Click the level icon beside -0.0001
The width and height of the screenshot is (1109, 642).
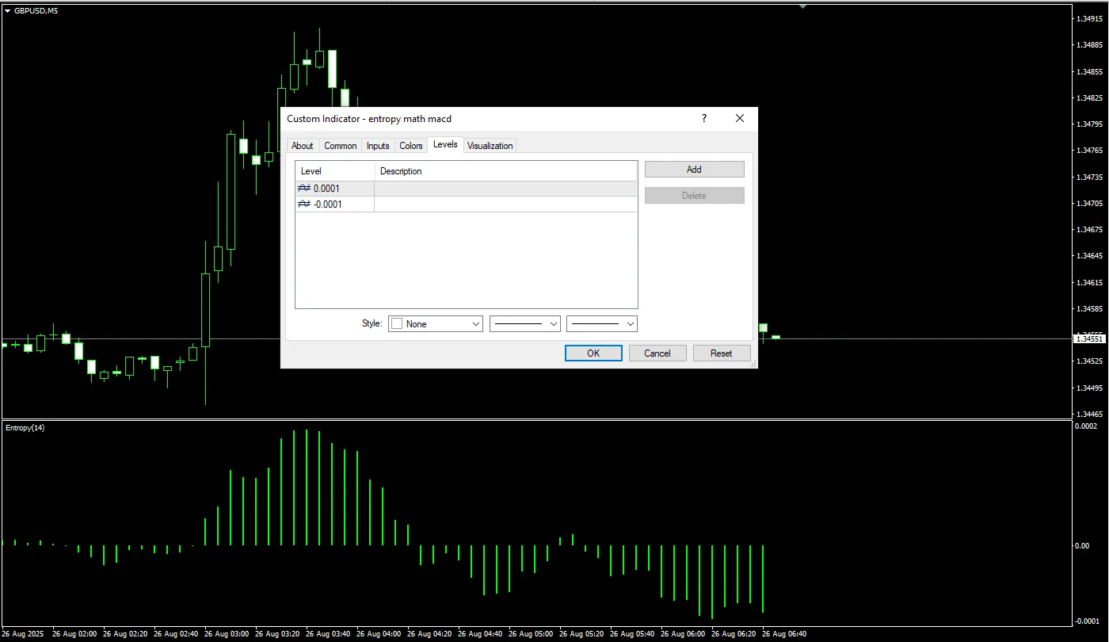pyautogui.click(x=304, y=204)
